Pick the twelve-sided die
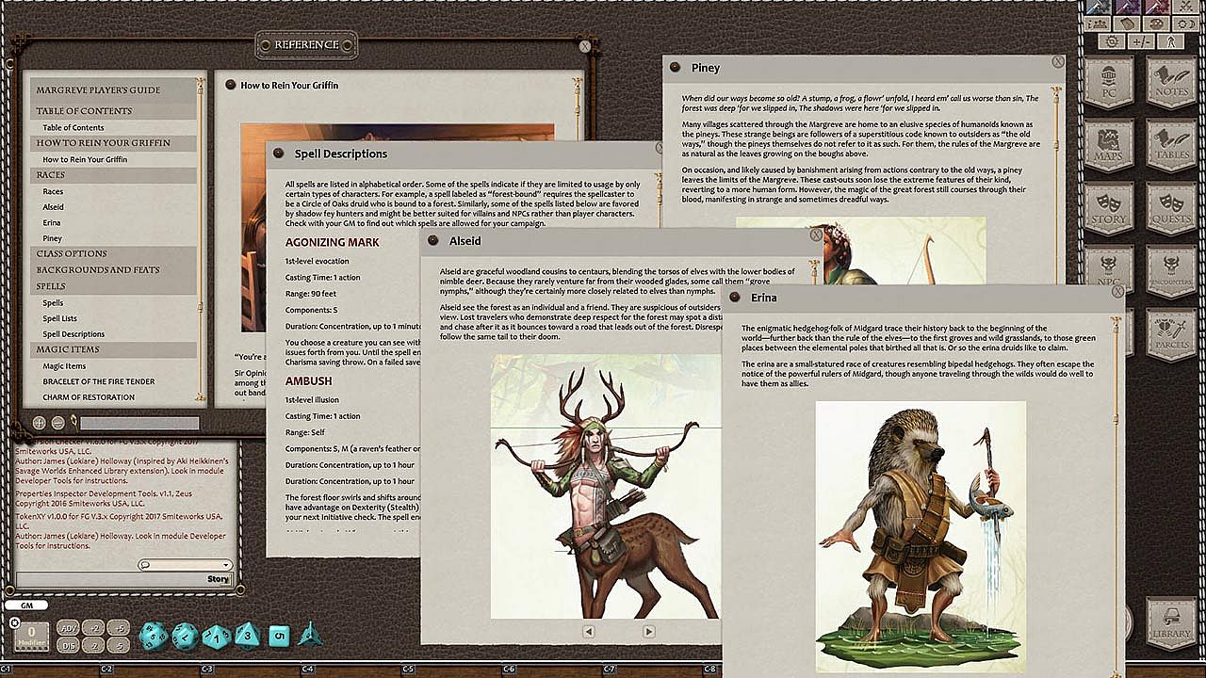The image size is (1206, 678). point(185,638)
